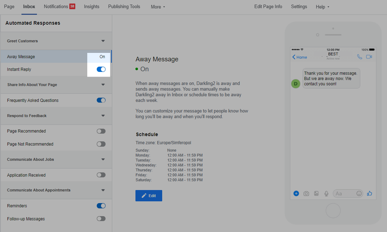Click the video call icon in preview
The image size is (387, 232).
[x=369, y=57]
